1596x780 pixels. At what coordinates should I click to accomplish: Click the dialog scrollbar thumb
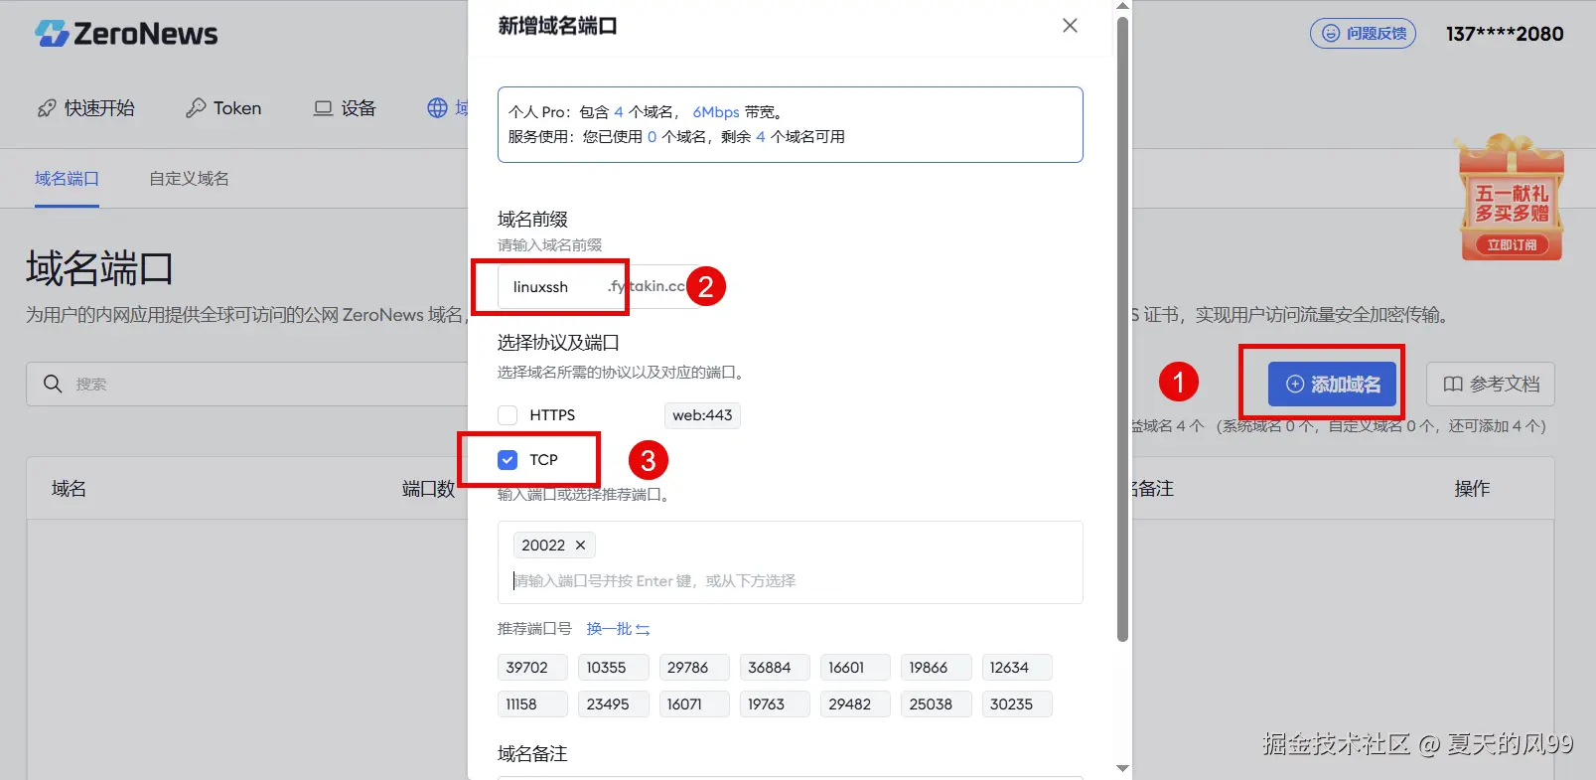pos(1122,328)
